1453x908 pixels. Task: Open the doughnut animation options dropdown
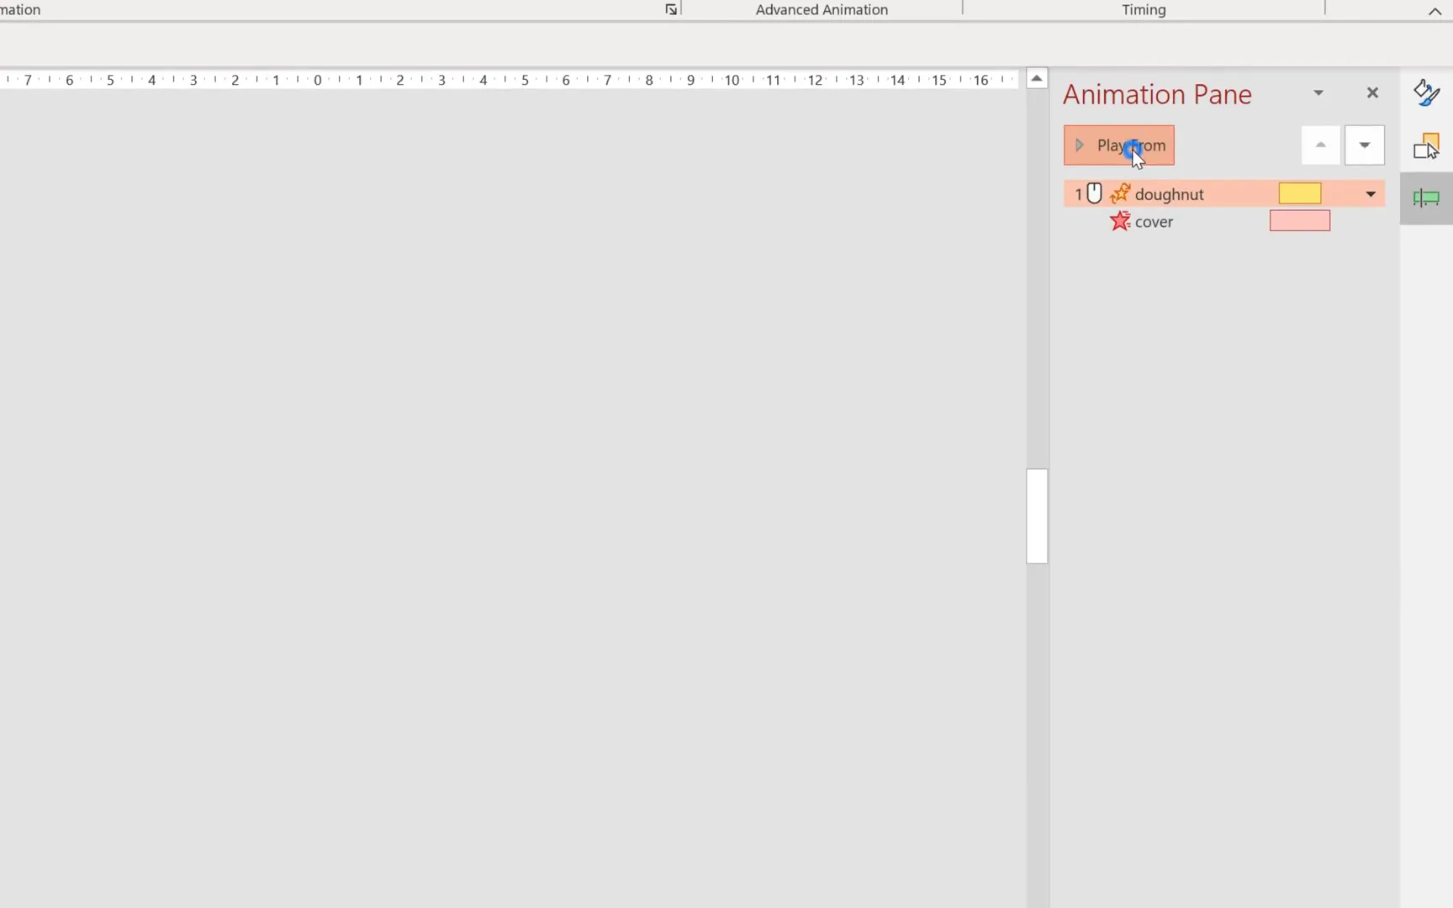pyautogui.click(x=1371, y=193)
